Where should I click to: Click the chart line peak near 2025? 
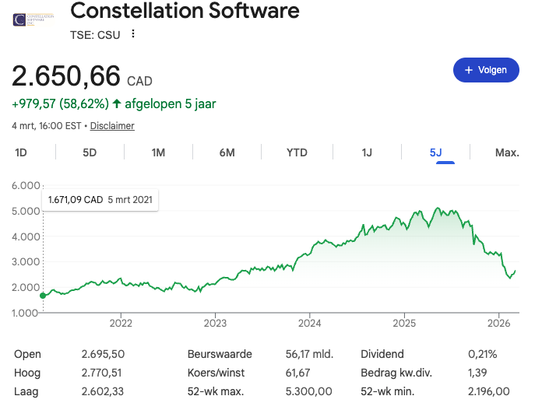(438, 209)
